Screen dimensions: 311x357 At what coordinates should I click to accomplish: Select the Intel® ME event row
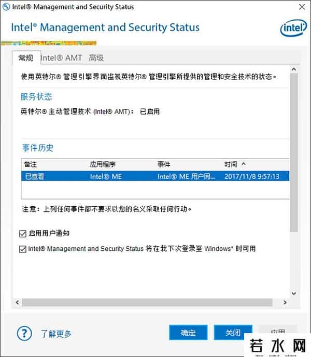pos(154,176)
